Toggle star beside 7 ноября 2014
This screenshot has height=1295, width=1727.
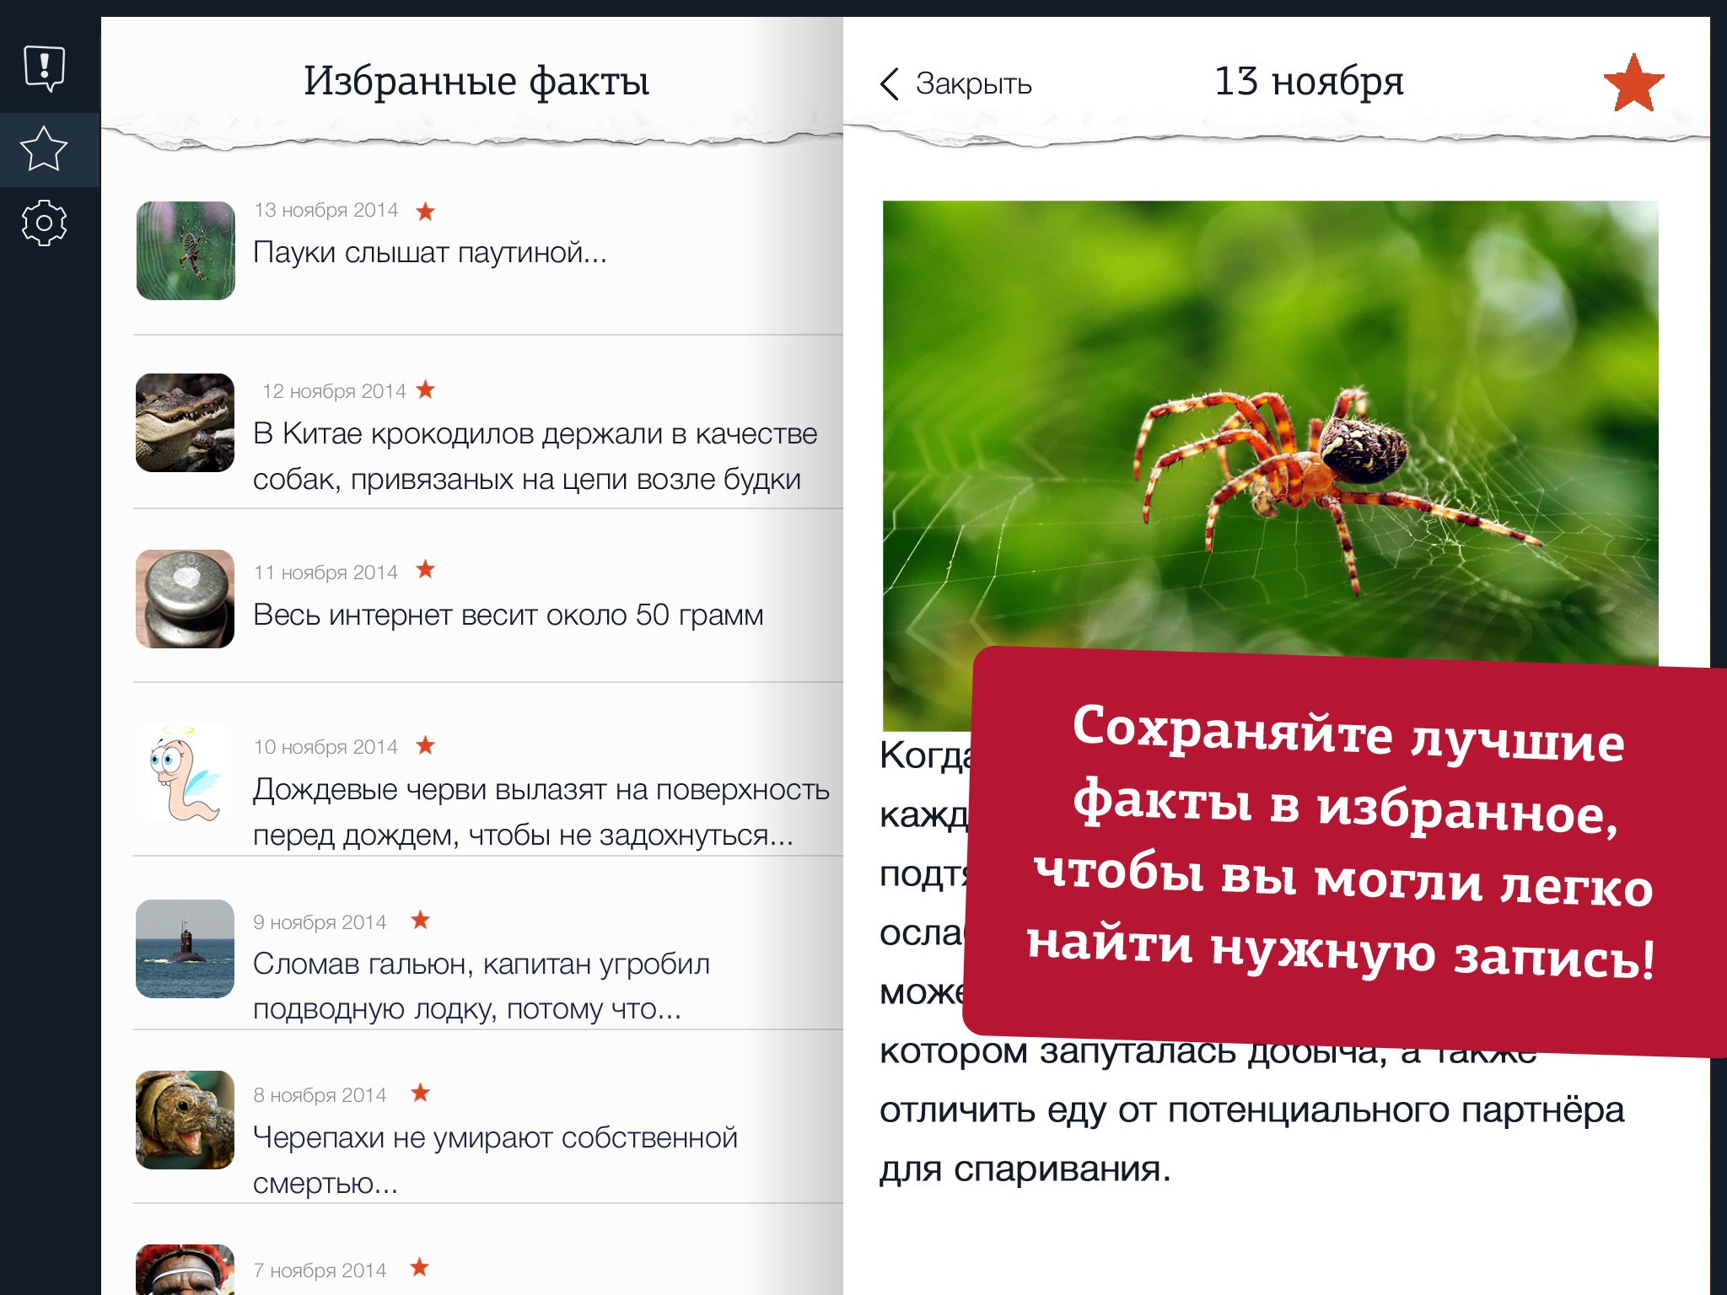click(x=420, y=1267)
